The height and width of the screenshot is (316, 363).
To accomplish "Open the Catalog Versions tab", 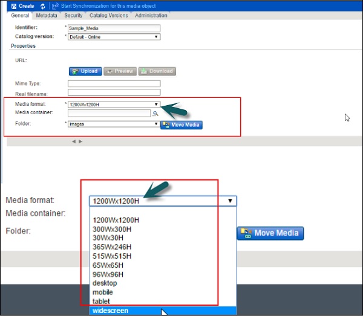I will click(109, 16).
